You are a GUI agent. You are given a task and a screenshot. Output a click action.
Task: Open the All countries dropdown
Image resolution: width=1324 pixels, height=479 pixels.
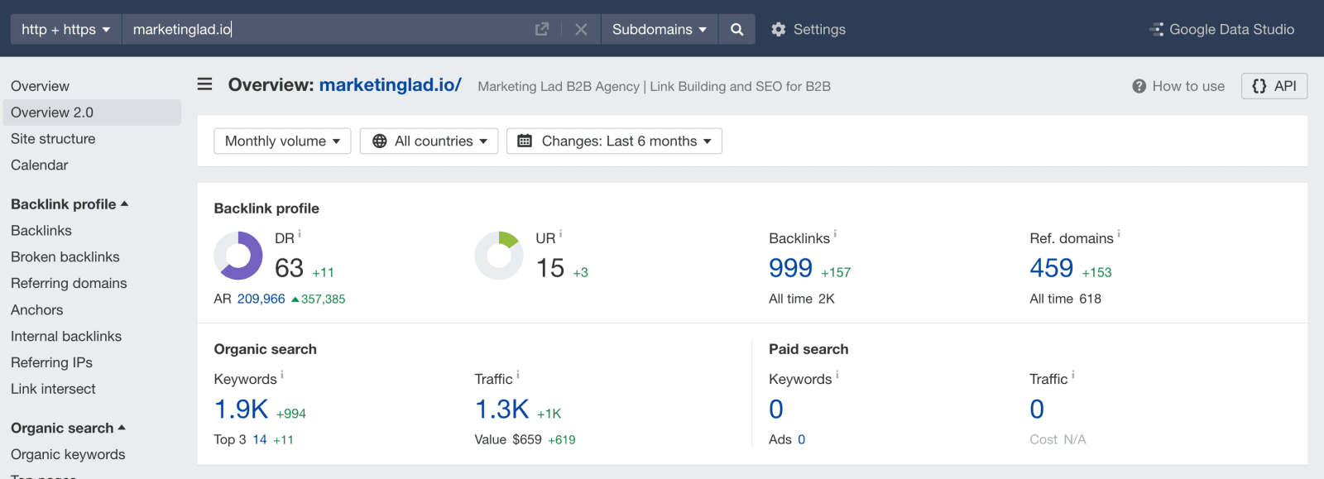(429, 141)
